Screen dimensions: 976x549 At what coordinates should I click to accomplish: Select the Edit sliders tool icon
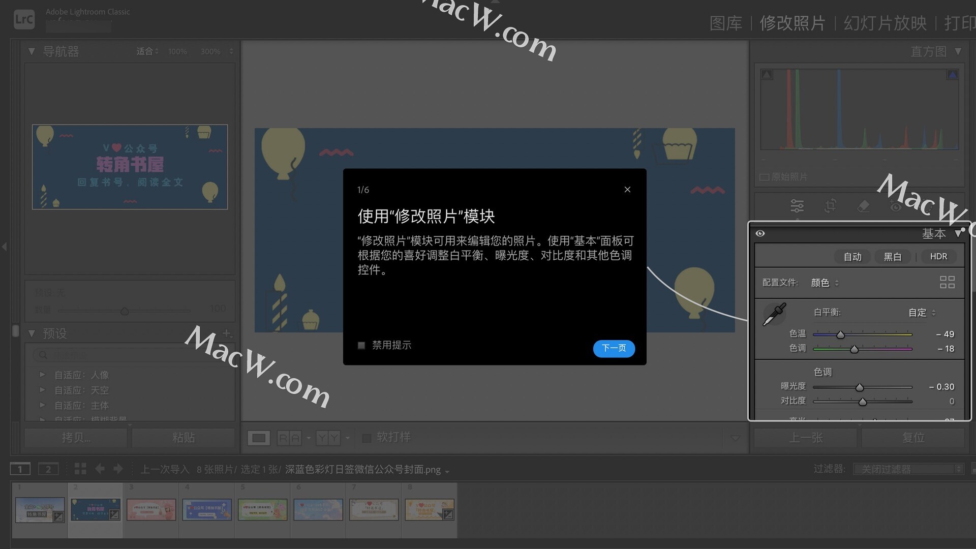tap(797, 206)
